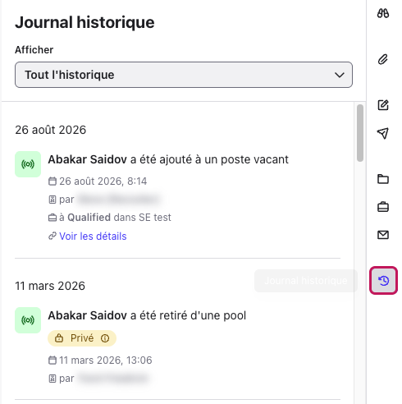The image size is (402, 404).
Task: Click the text à Qualified dans SE test
Action: tap(115, 218)
